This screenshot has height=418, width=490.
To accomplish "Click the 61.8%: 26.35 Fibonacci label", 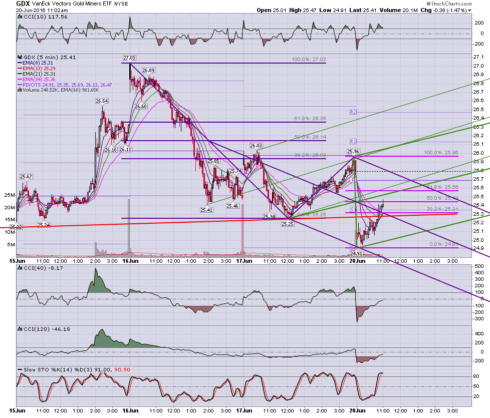I will point(310,118).
